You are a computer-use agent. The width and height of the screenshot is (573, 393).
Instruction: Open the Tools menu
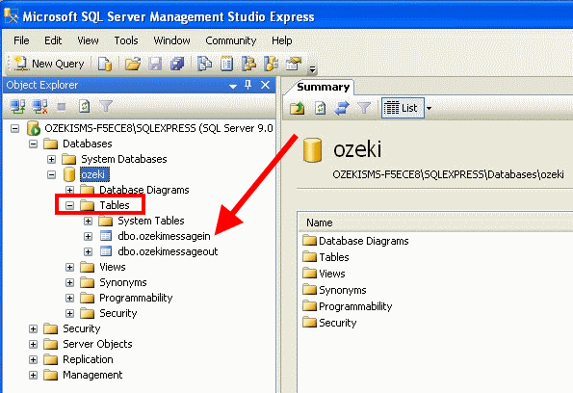click(126, 40)
